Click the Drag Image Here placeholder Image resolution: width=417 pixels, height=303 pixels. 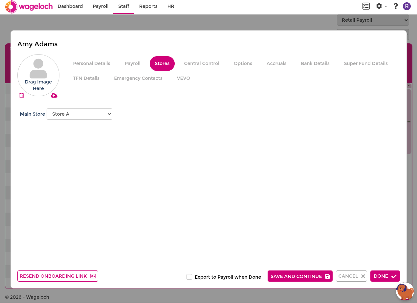pyautogui.click(x=38, y=75)
